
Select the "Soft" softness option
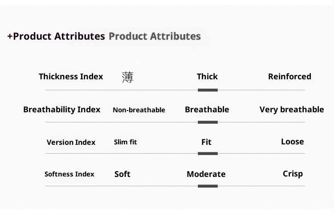click(122, 174)
